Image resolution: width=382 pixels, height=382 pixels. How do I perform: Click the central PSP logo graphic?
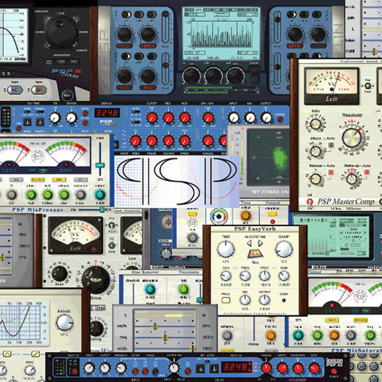coord(177,181)
